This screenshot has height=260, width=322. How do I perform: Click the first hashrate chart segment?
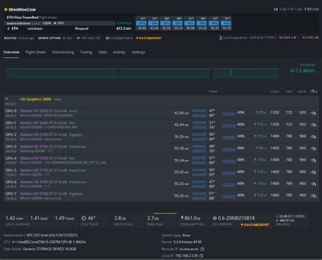pyautogui.click(x=61, y=74)
